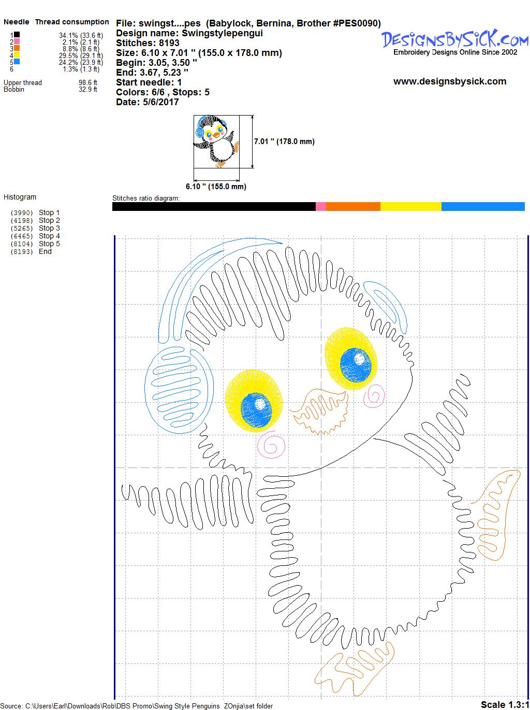The height and width of the screenshot is (710, 530).
Task: Select Stop 1 in the histogram
Action: pyautogui.click(x=49, y=212)
